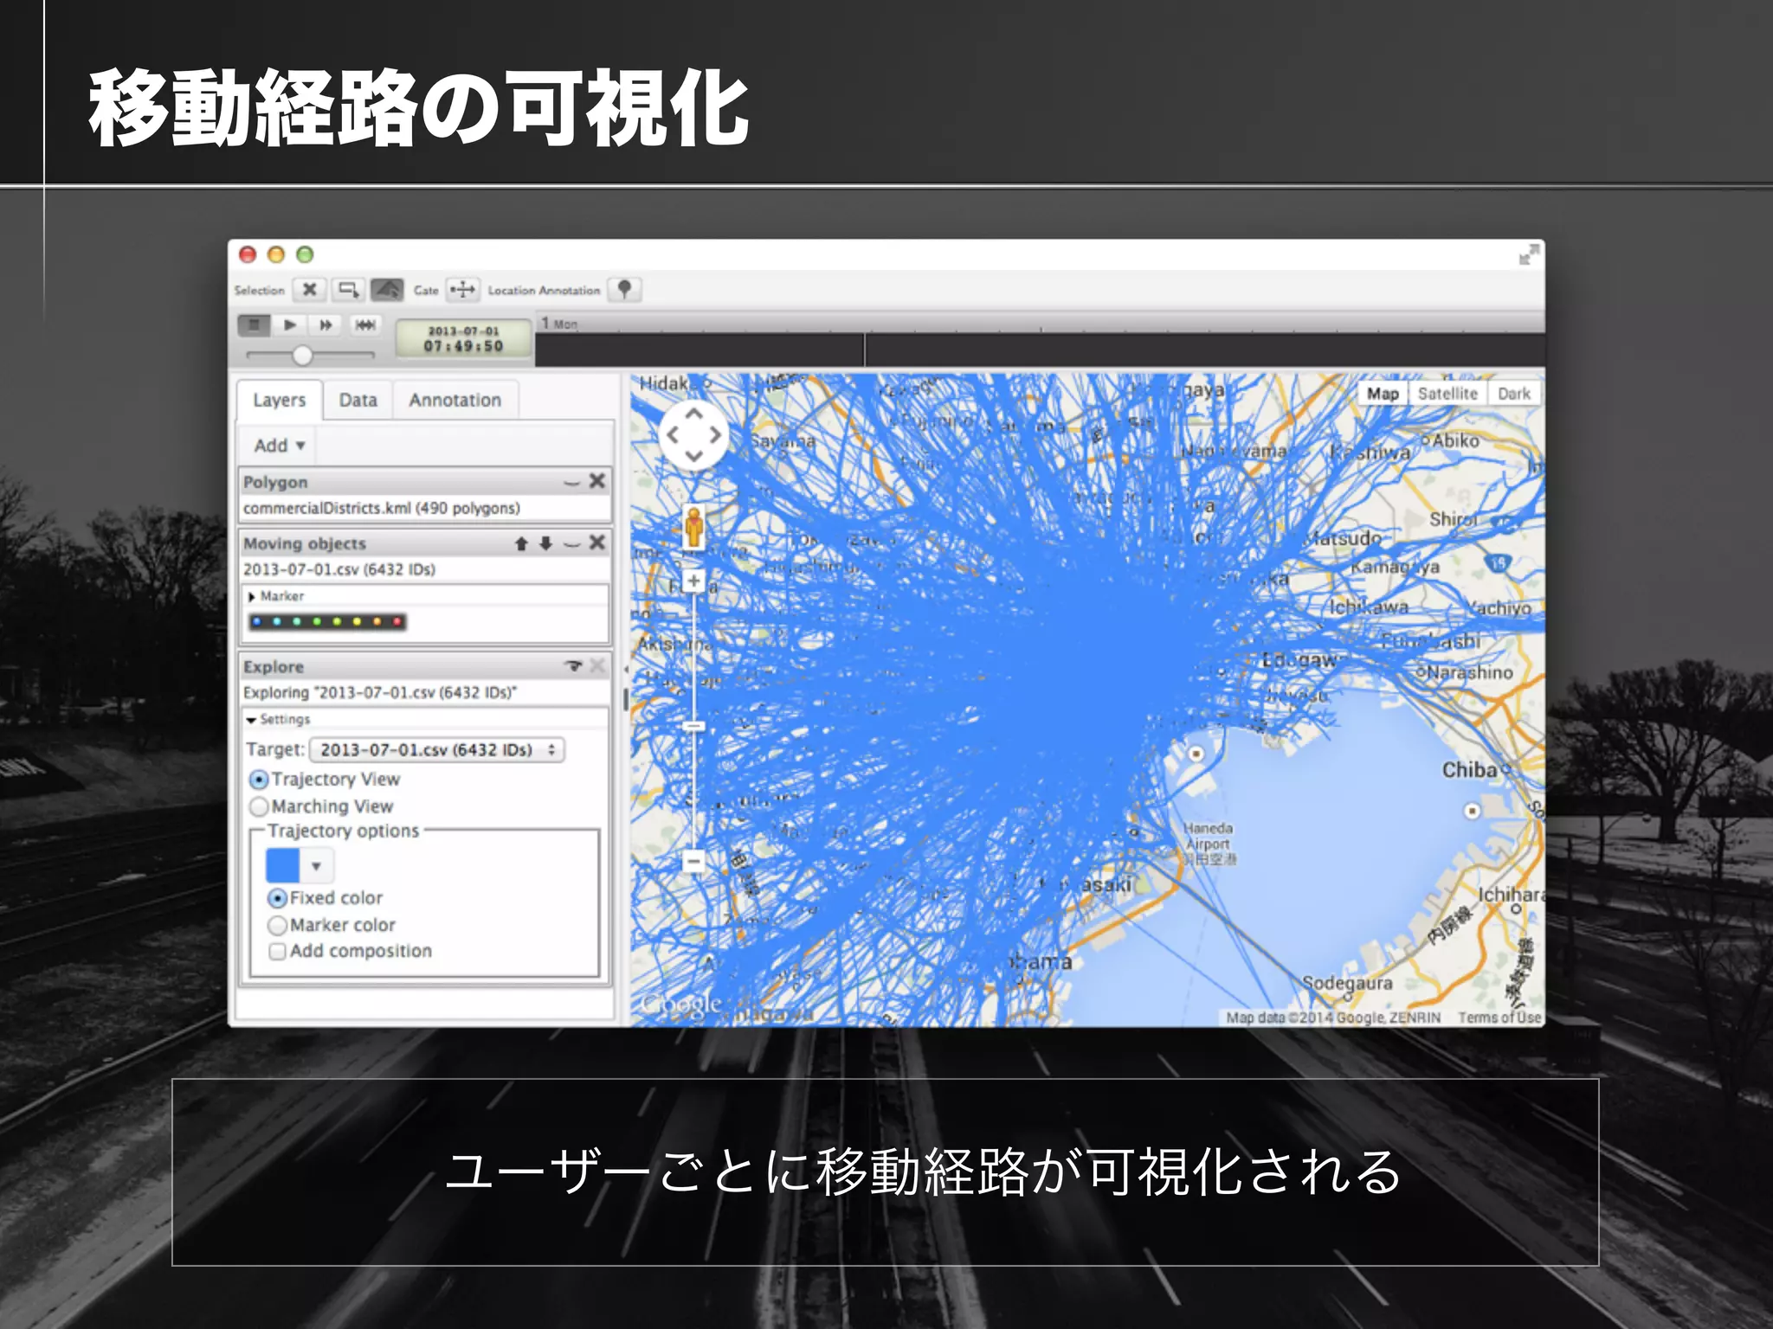Switch map to Dark view
The height and width of the screenshot is (1329, 1773).
[x=1514, y=394]
